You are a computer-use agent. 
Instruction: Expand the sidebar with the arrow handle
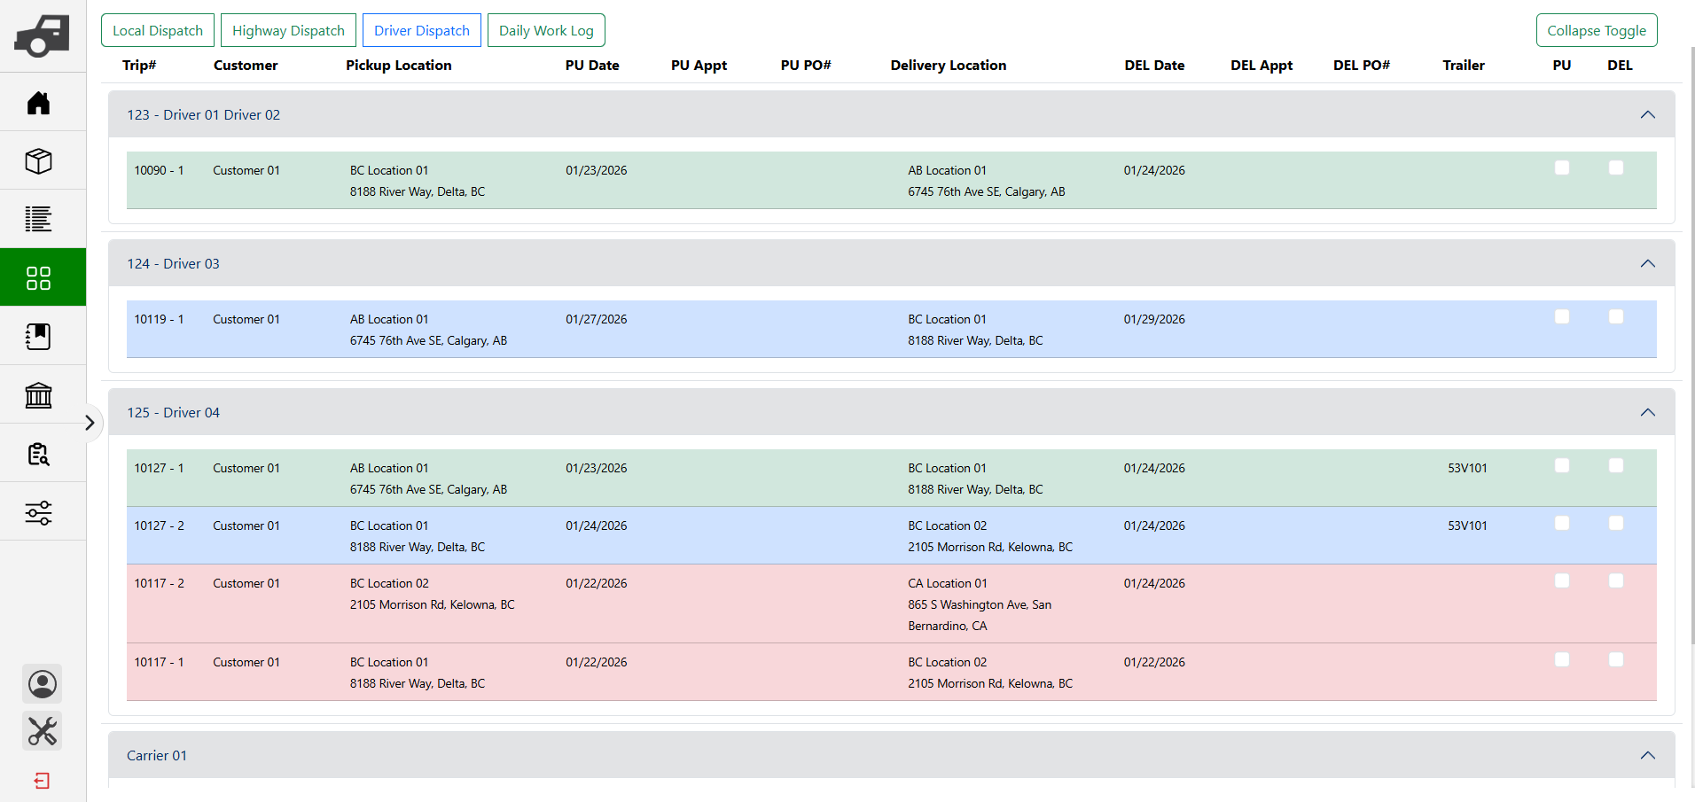point(90,423)
